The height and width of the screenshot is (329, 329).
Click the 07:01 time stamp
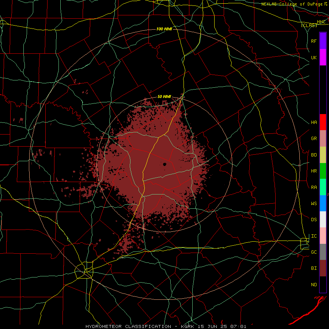(238, 326)
